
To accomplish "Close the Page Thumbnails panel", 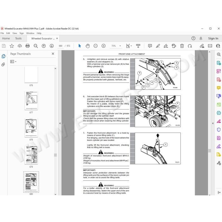I will (x=53, y=54).
